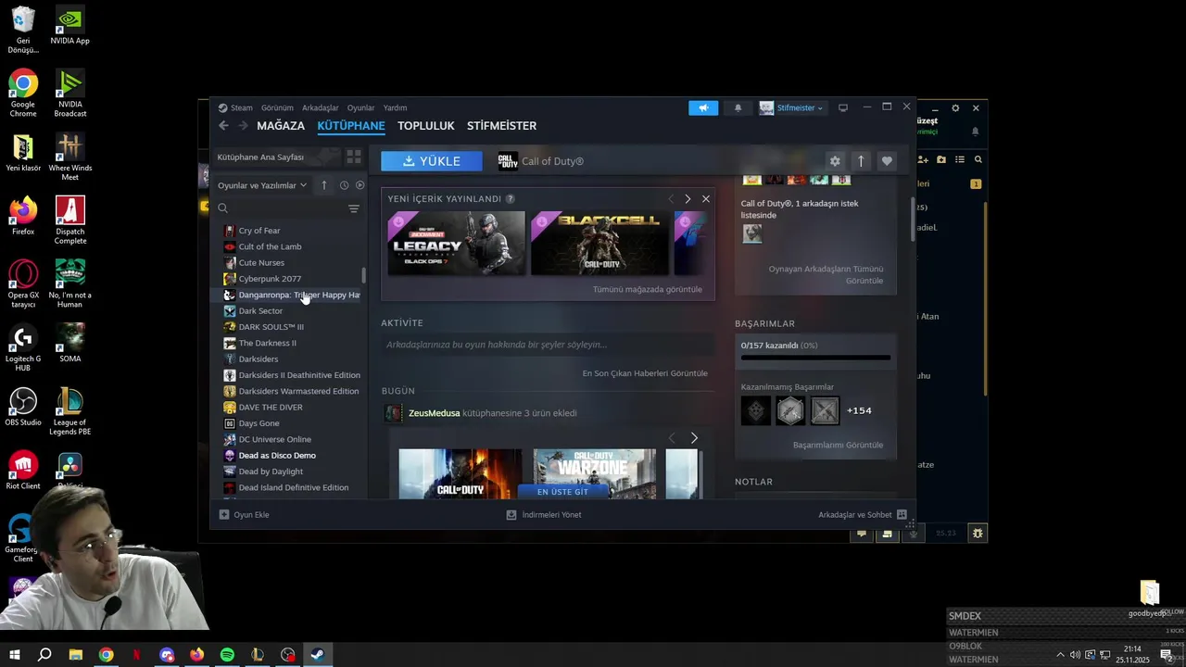The width and height of the screenshot is (1186, 667).
Task: Go forward with the Steam forward arrow
Action: tap(243, 126)
